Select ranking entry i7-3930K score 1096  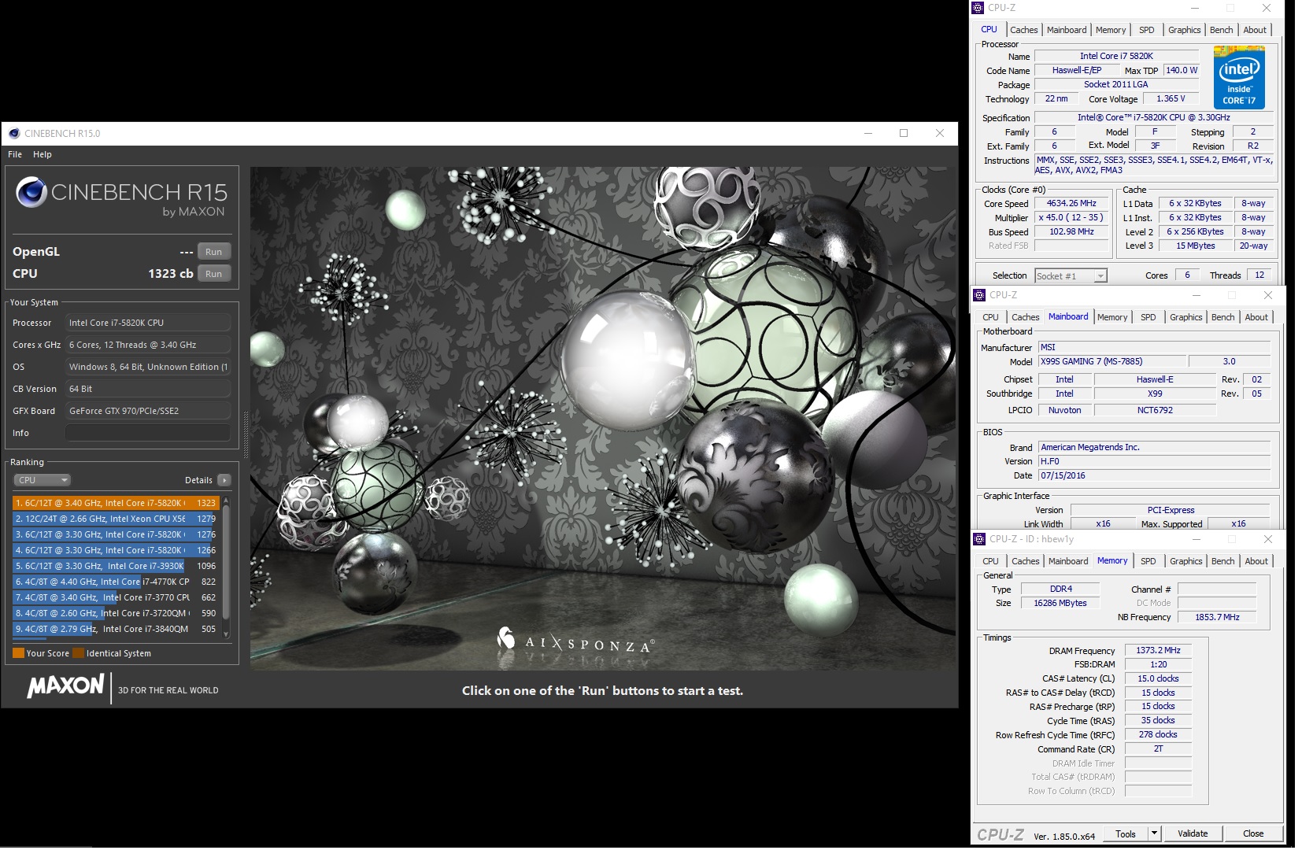(x=115, y=566)
